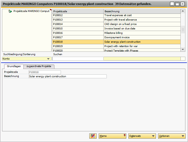Click the scroll-up arrow of the project list
This screenshot has width=188, height=142.
coord(183,11)
